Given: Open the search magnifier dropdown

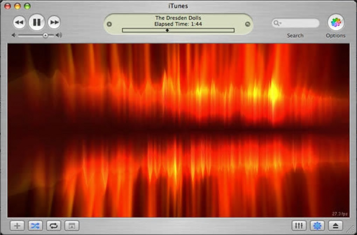Looking at the screenshot, I should pyautogui.click(x=277, y=23).
